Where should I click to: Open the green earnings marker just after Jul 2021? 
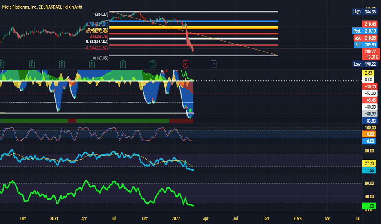pyautogui.click(x=123, y=64)
